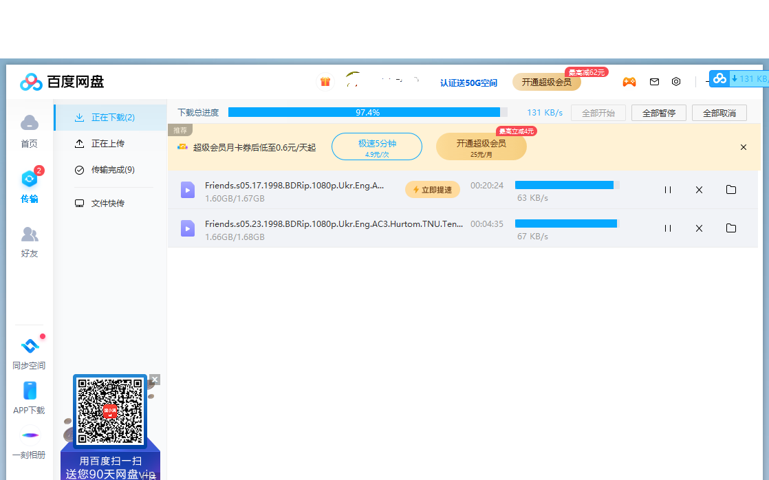Pause the Friends.s05.23 download
Image resolution: width=769 pixels, height=480 pixels.
point(667,228)
